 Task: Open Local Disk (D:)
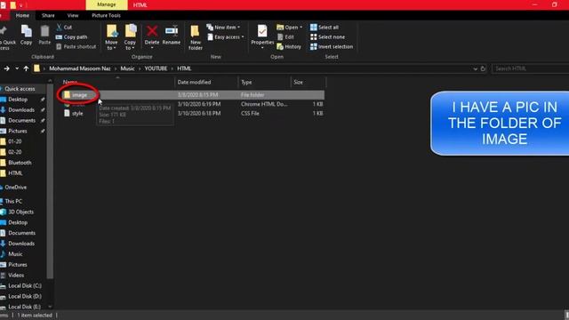pos(25,296)
